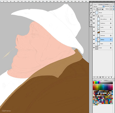Viewport: 115px width, 113px height.
Task: Pick the red swatch in Muestras
Action: coord(93,82)
